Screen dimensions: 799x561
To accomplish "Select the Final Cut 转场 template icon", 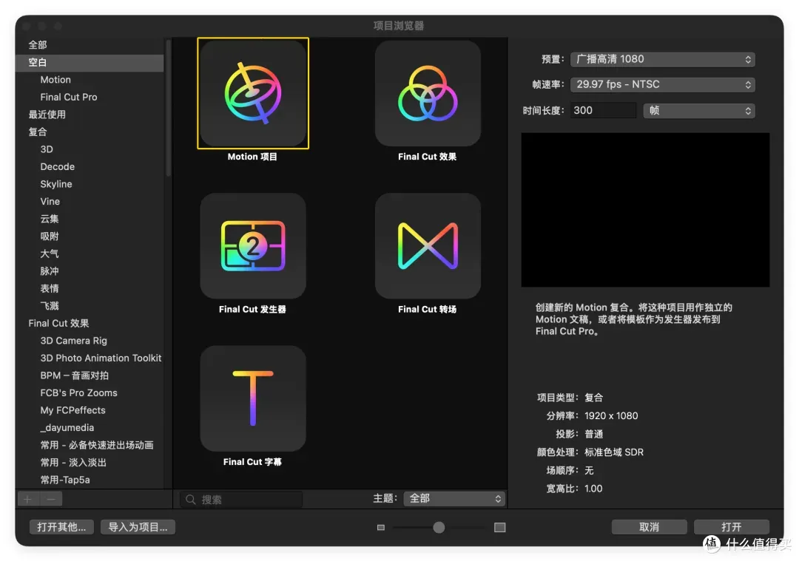I will [x=428, y=245].
